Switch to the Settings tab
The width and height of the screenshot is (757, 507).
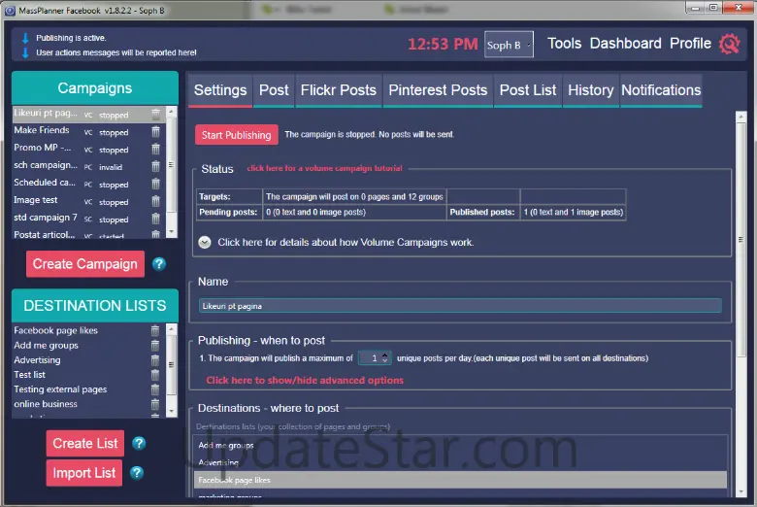pyautogui.click(x=220, y=90)
